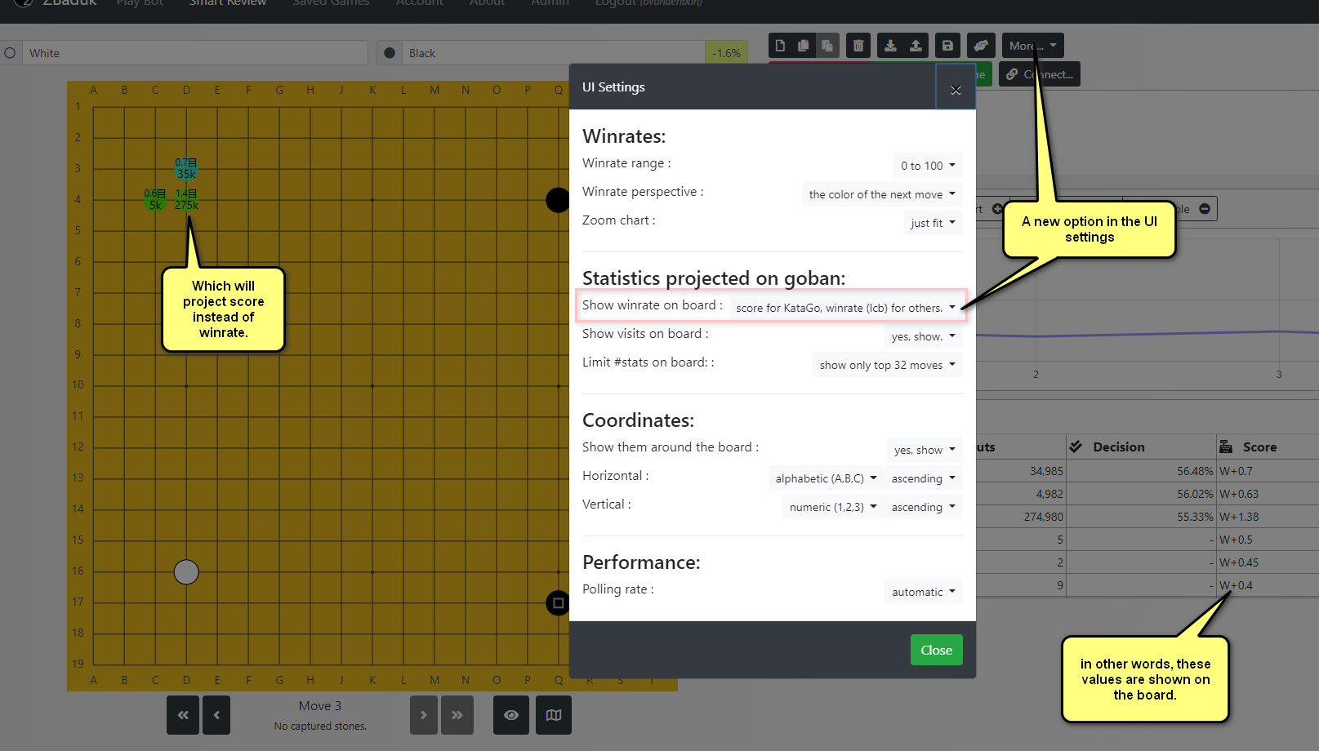Image resolution: width=1319 pixels, height=751 pixels.
Task: Click the new game document icon
Action: tap(780, 46)
